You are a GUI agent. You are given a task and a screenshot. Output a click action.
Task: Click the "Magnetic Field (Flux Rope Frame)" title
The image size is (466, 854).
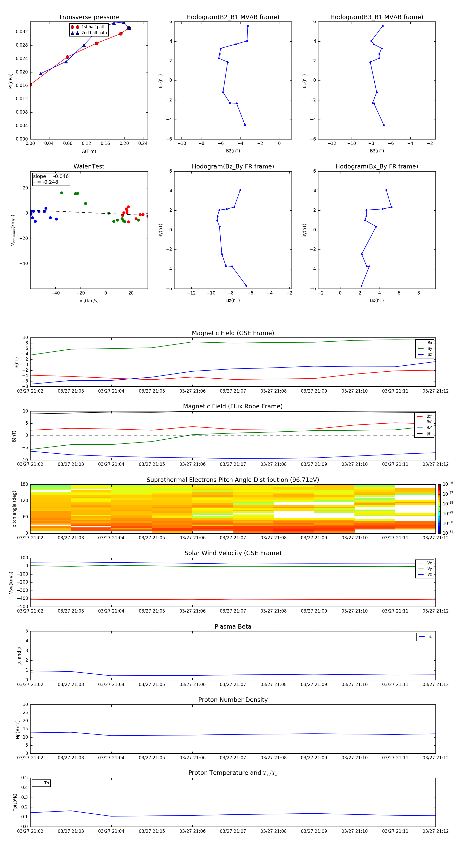(233, 407)
